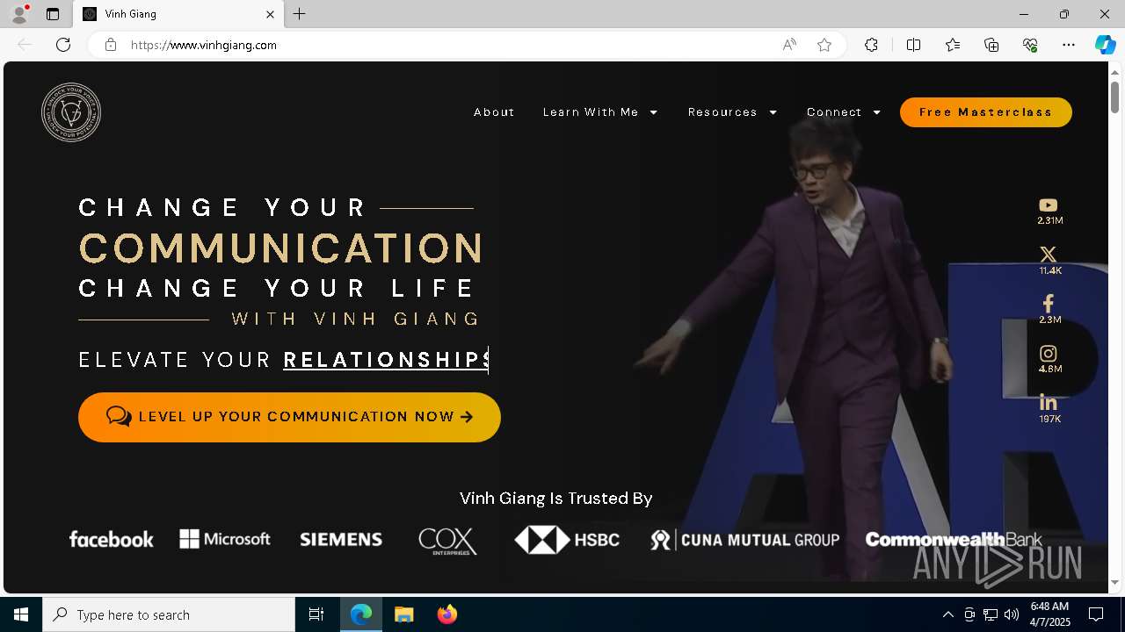1125x632 pixels.
Task: Click the page vertical scrollbar thumb
Action: point(1115,97)
